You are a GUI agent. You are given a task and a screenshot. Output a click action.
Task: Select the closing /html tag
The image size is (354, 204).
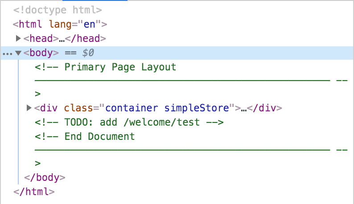coord(34,192)
